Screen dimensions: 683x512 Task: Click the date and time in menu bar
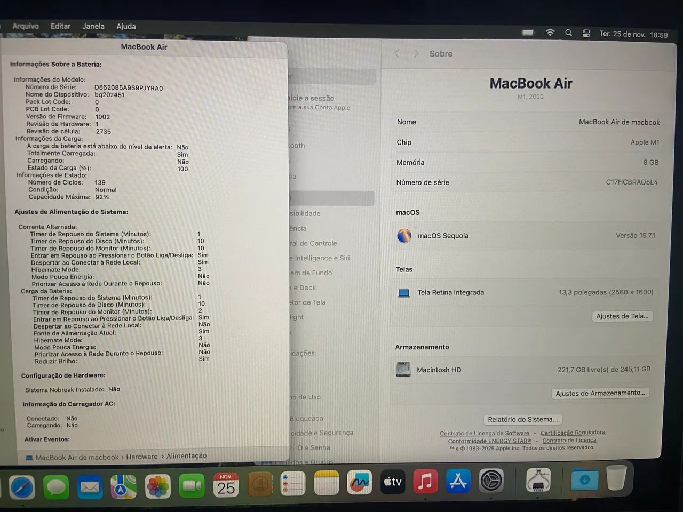(633, 34)
